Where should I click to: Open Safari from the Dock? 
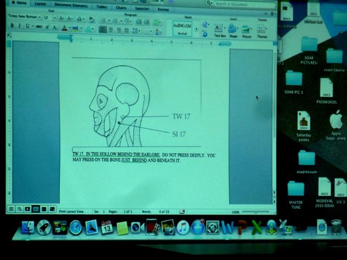pyautogui.click(x=75, y=227)
